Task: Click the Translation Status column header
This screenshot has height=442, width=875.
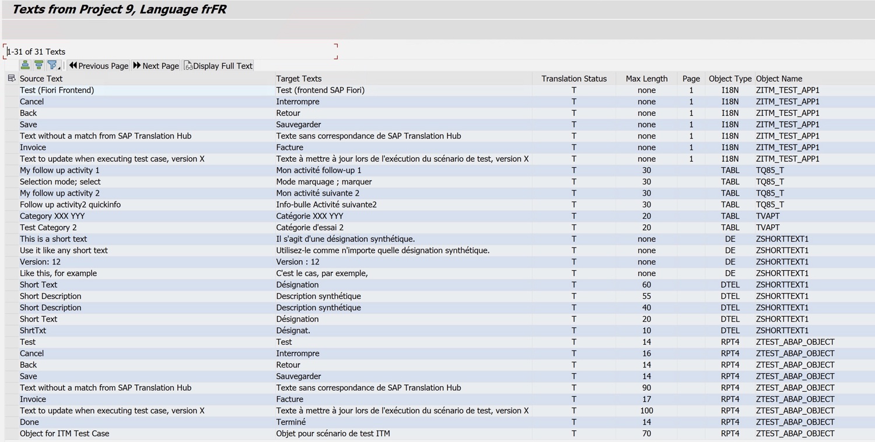Action: [573, 79]
